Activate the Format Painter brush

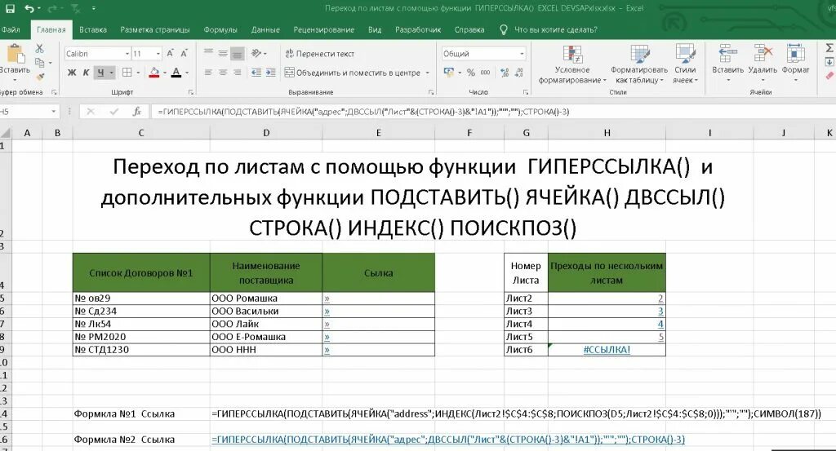39,76
